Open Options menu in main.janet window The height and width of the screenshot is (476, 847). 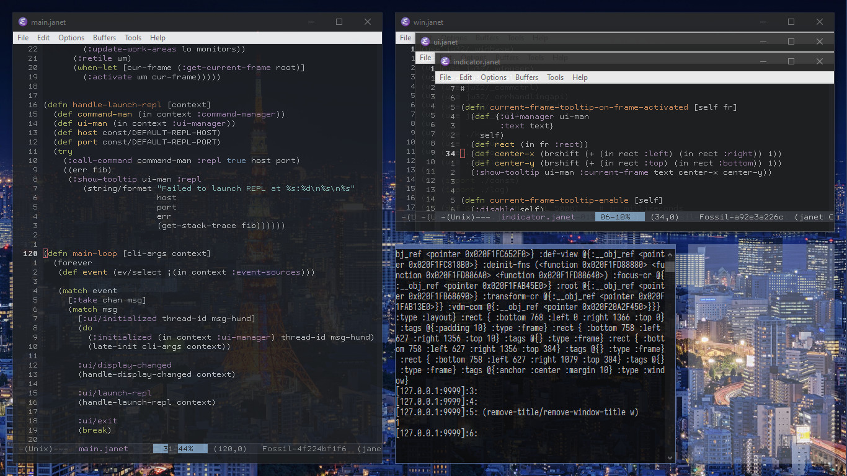click(x=71, y=38)
